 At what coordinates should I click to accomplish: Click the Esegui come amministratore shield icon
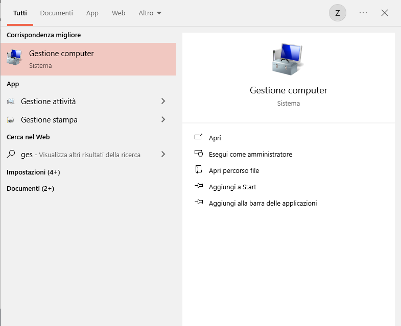click(x=199, y=154)
